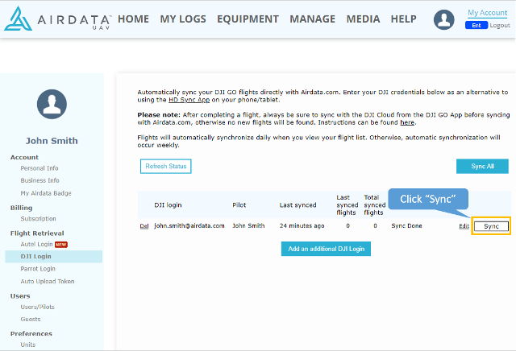This screenshot has height=351, width=516.
Task: Click the 'Last synced flights' column header
Action: [347, 205]
